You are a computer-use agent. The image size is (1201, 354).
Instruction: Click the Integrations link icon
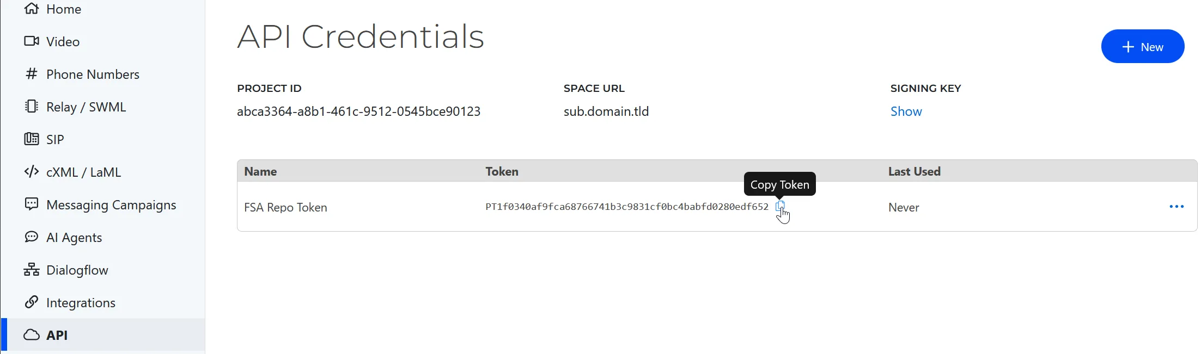tap(32, 302)
